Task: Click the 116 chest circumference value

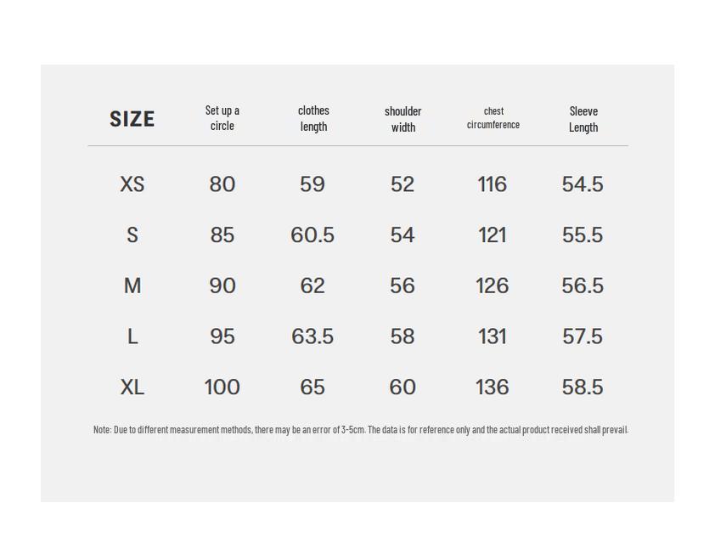Action: 493,184
